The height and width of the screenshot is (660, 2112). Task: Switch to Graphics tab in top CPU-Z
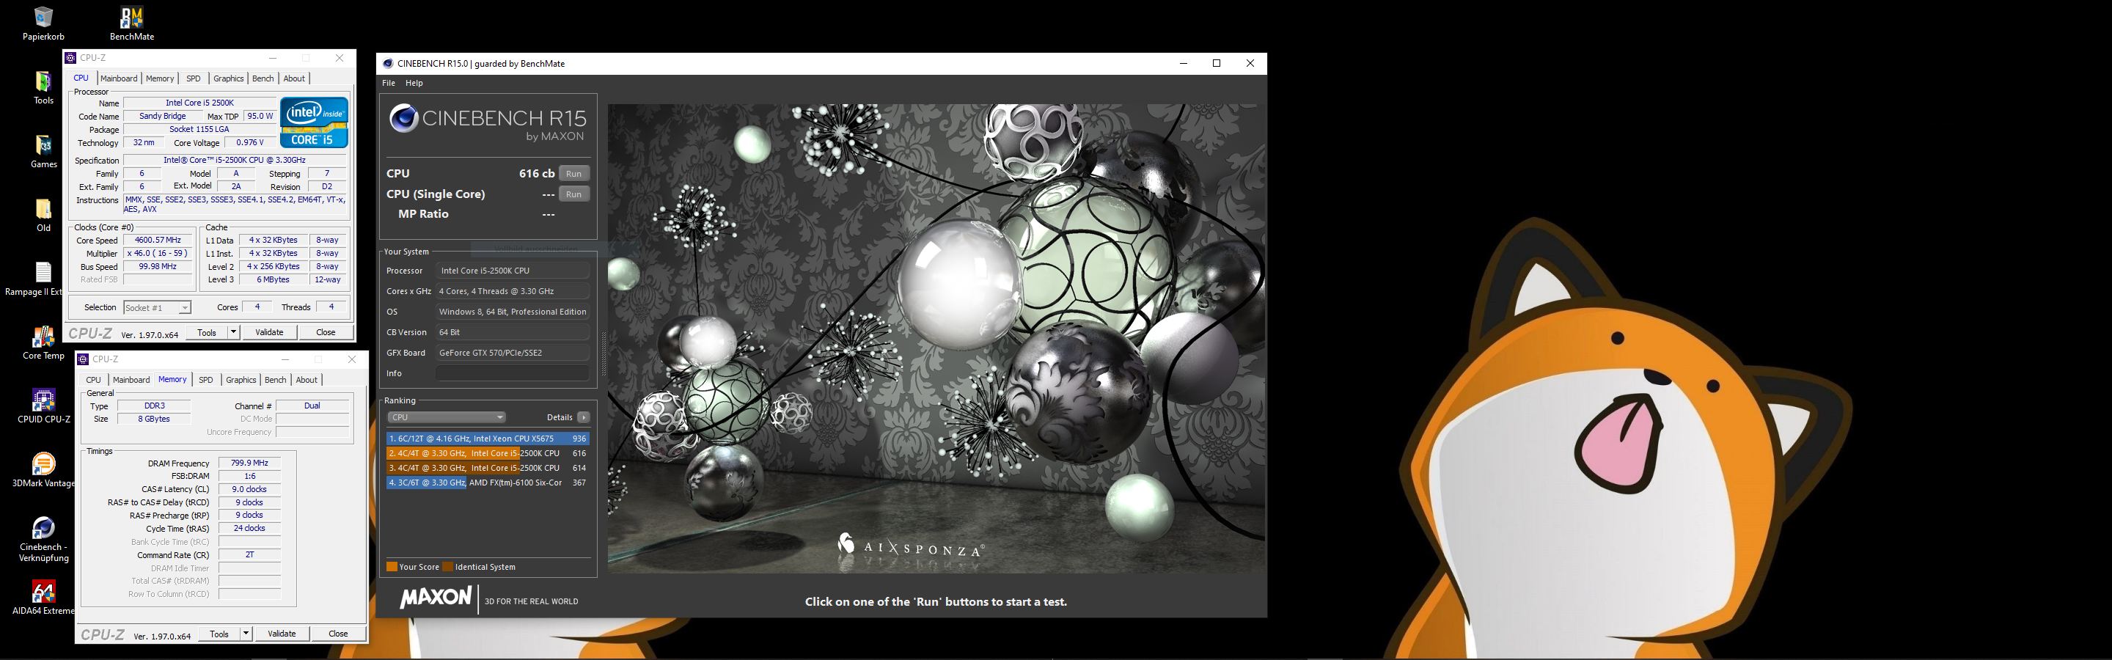coord(229,78)
